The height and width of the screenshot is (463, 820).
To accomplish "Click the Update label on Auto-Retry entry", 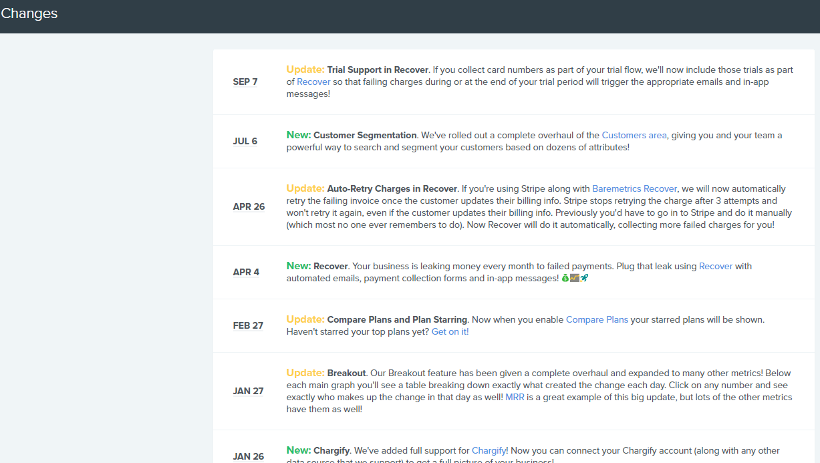I will pos(305,188).
